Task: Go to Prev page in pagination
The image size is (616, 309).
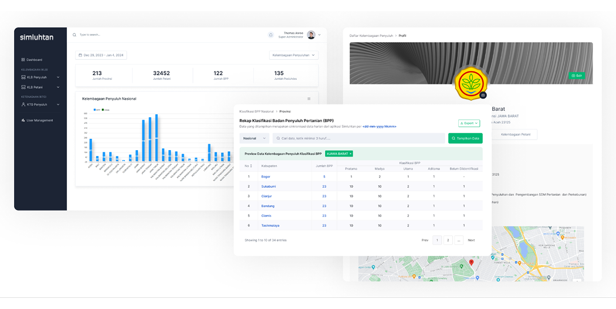Action: pyautogui.click(x=425, y=240)
